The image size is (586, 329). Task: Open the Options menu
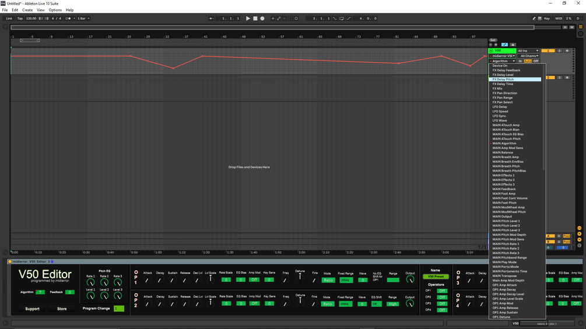(x=55, y=10)
